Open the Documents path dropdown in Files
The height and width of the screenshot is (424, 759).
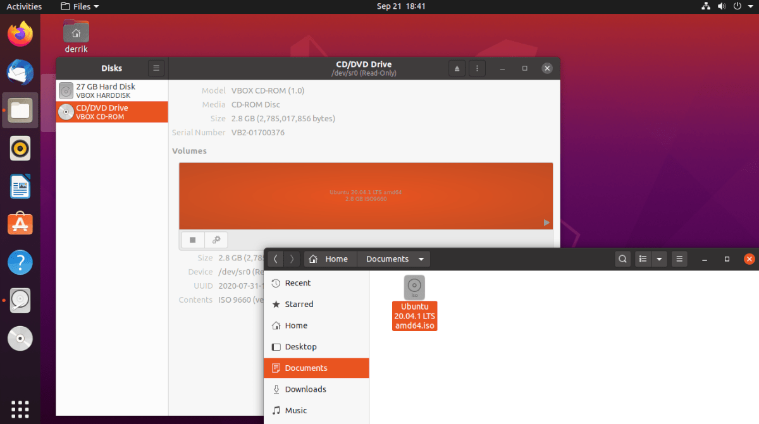click(393, 258)
